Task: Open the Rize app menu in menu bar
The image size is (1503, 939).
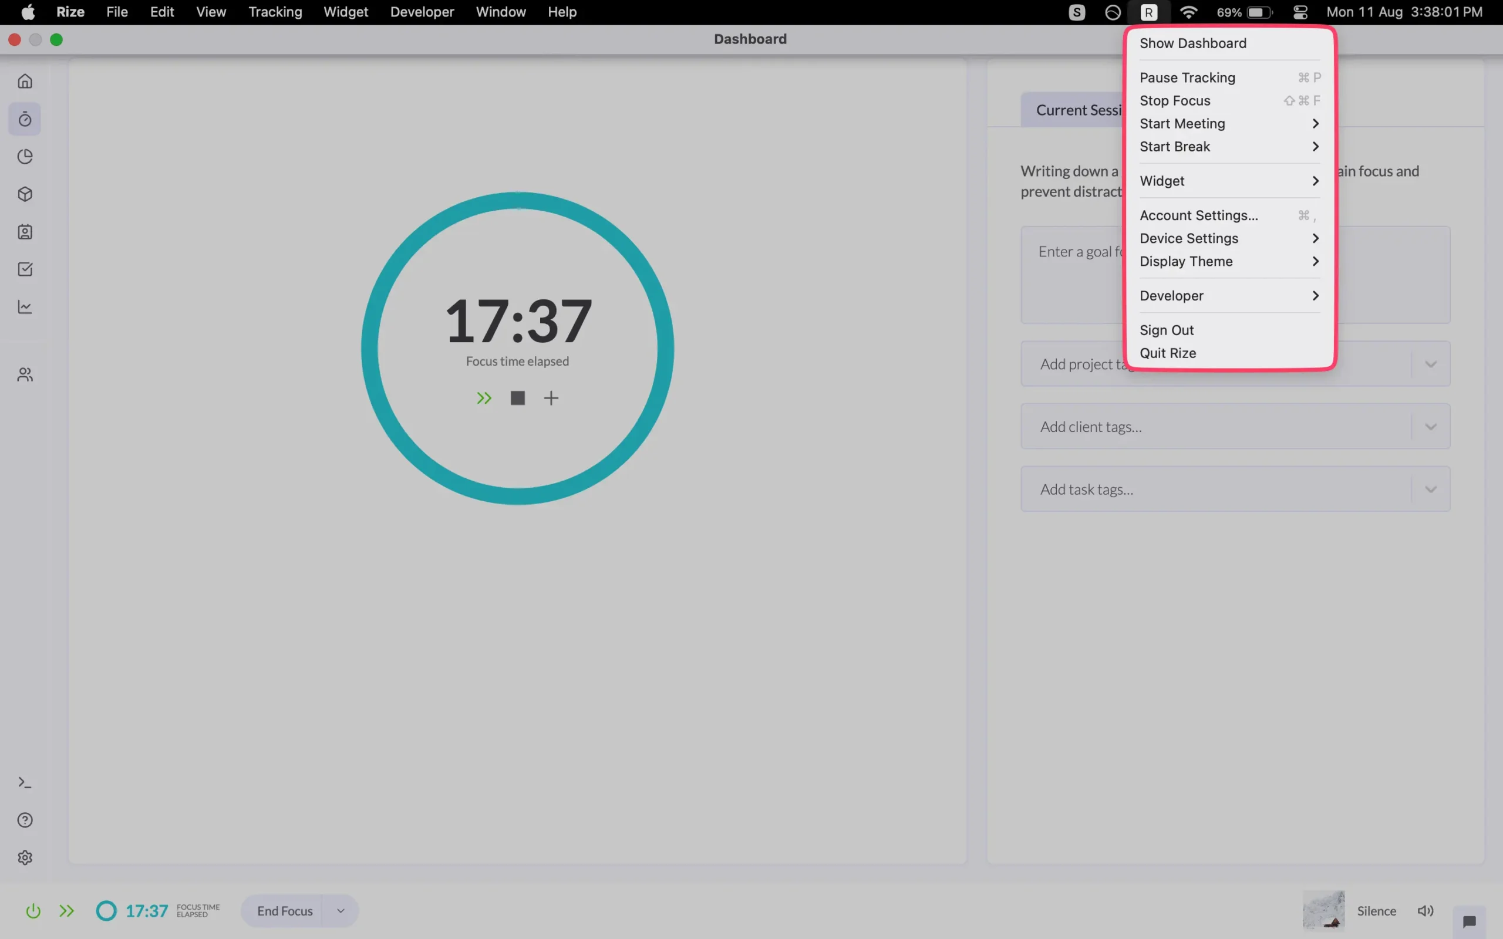Action: pos(70,12)
